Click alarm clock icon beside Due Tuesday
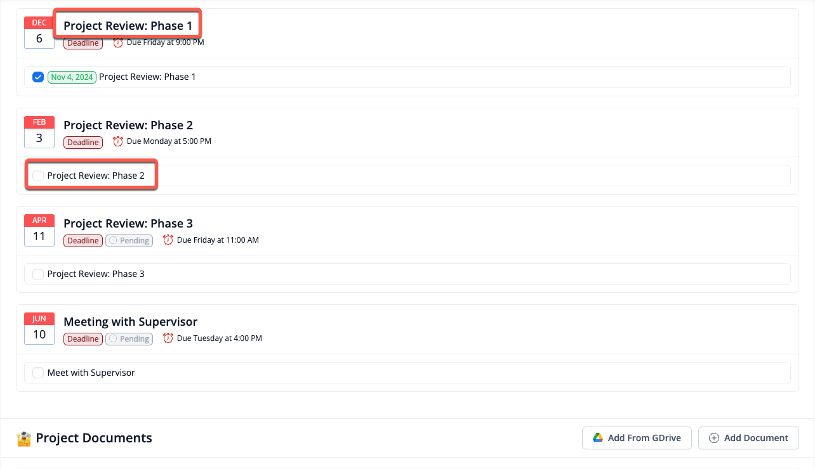 168,338
